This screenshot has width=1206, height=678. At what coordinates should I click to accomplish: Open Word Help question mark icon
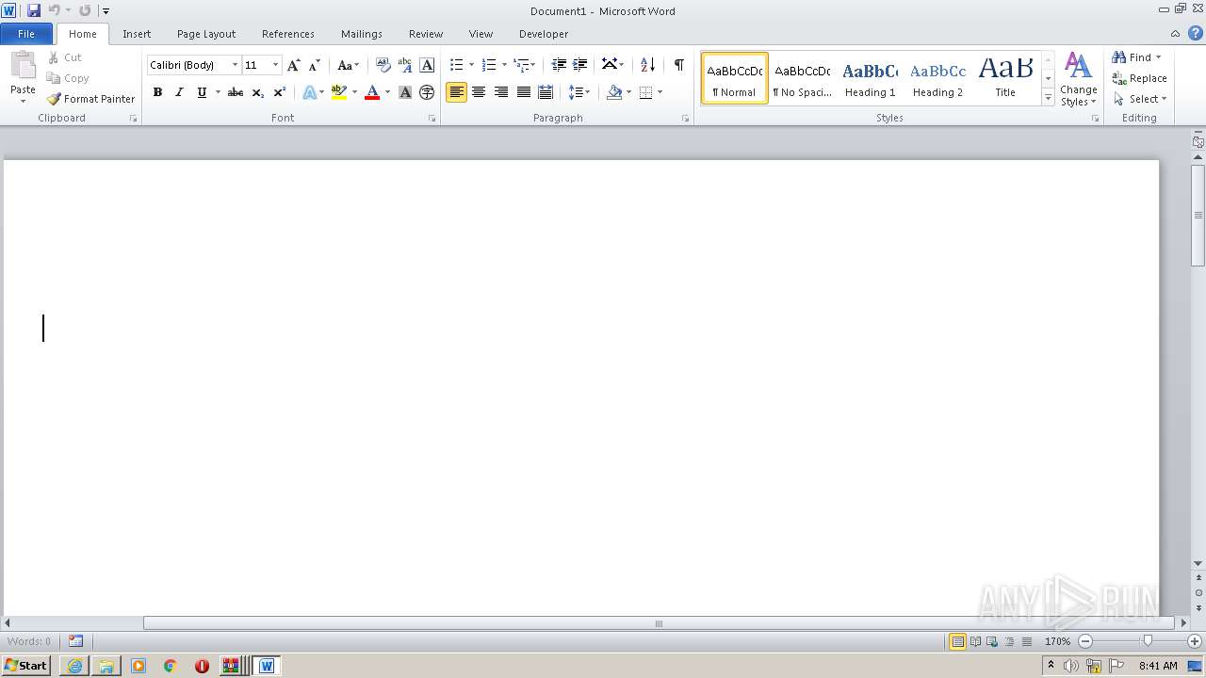coord(1195,33)
